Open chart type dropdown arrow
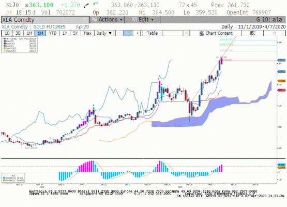 pos(138,33)
